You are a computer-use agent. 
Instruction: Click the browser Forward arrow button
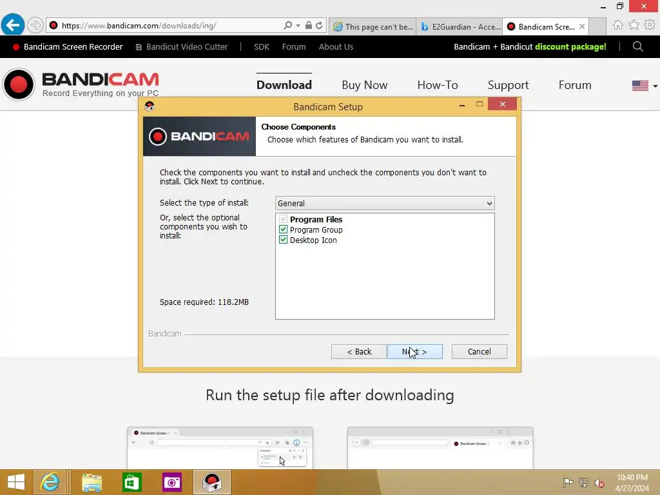point(35,25)
